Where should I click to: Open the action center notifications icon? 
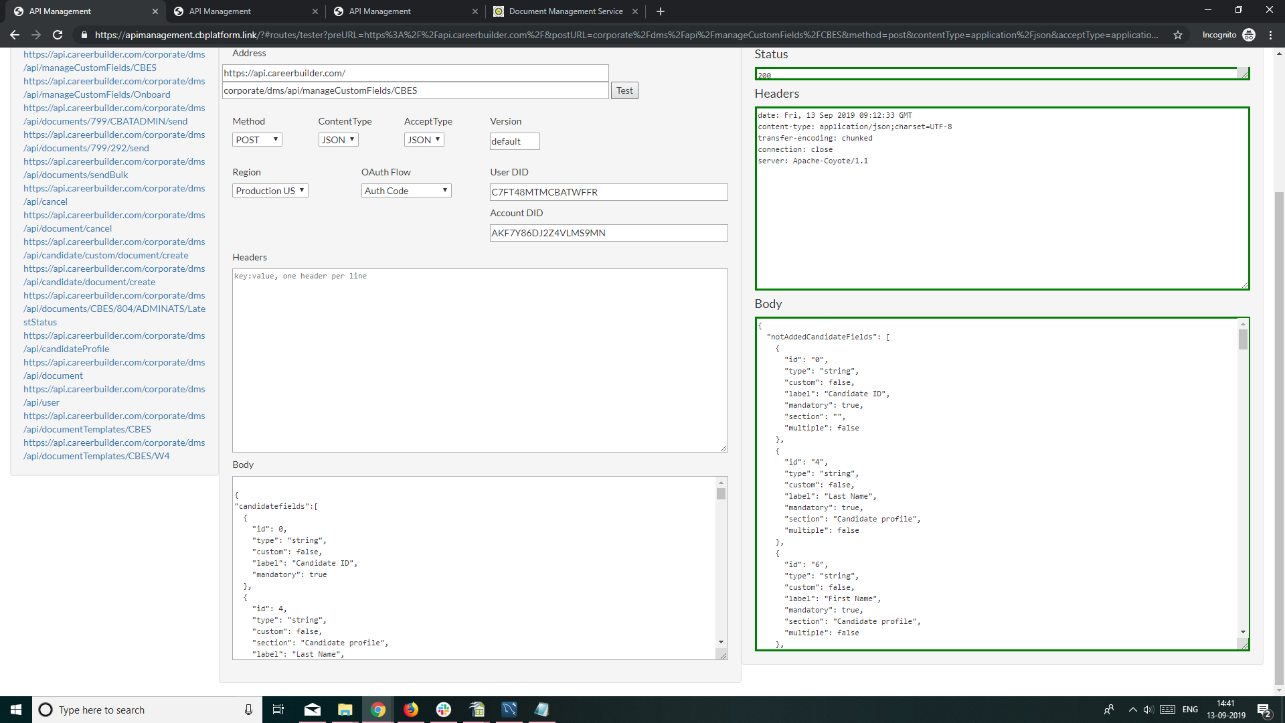pos(1264,710)
